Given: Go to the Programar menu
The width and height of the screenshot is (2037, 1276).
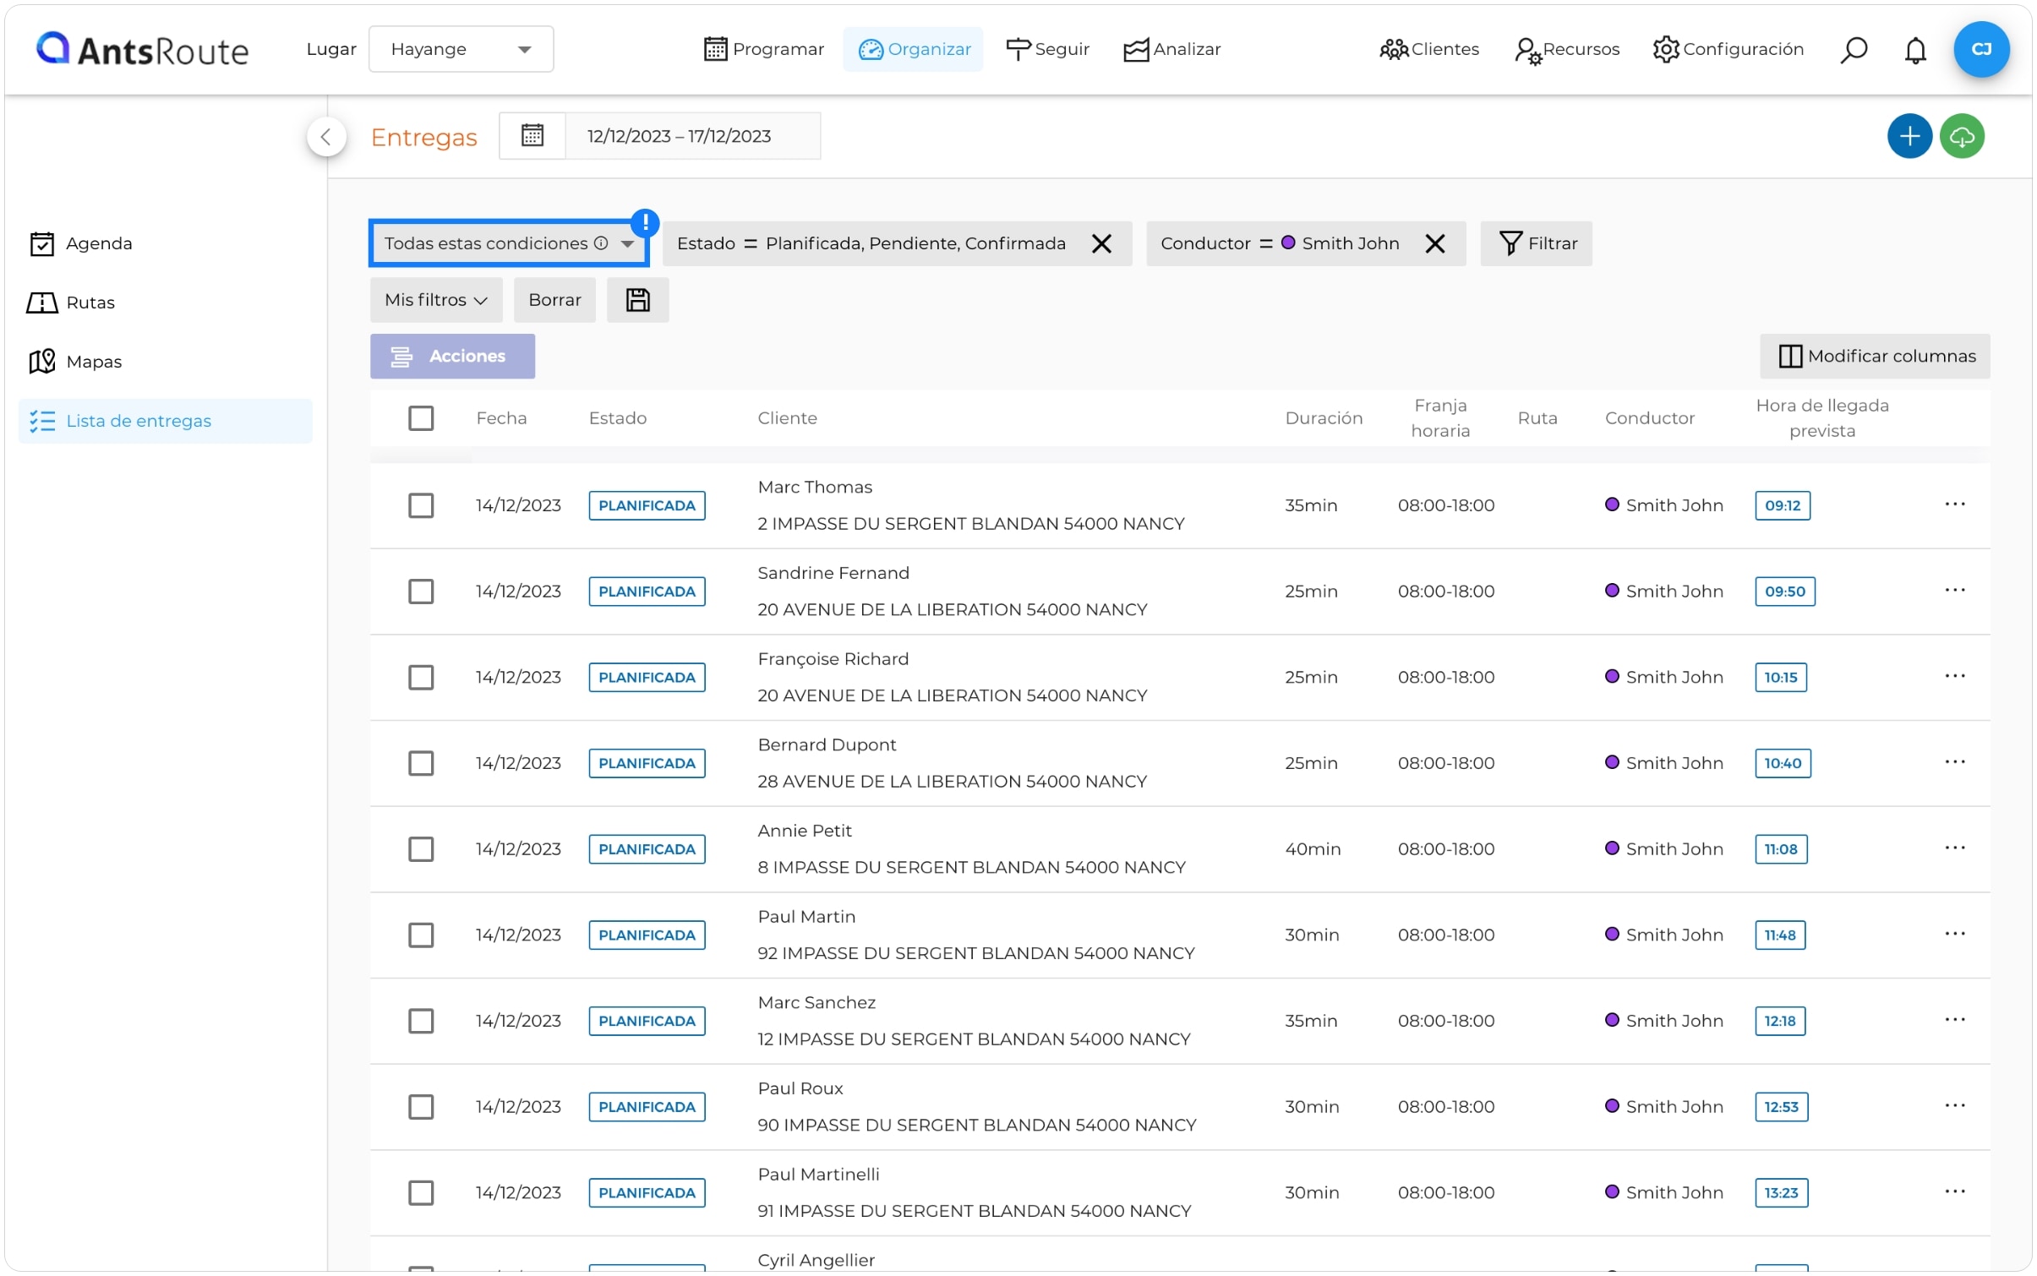Looking at the screenshot, I should click(x=763, y=49).
